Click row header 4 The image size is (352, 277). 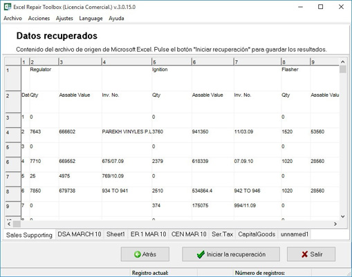tap(13, 135)
